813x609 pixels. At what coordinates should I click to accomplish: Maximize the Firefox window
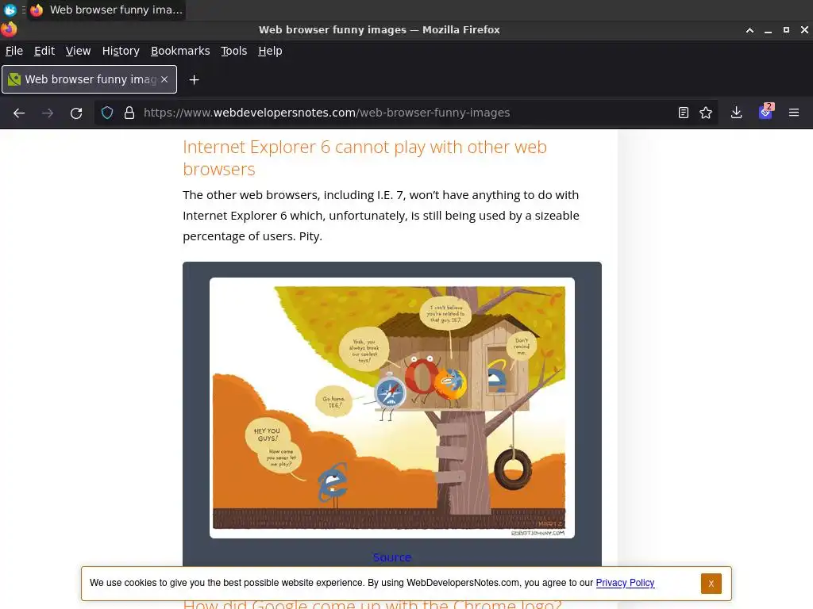[786, 30]
